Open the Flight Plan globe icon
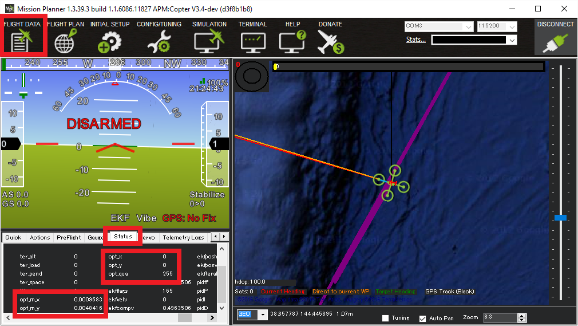This screenshot has height=326, width=578. (x=65, y=41)
